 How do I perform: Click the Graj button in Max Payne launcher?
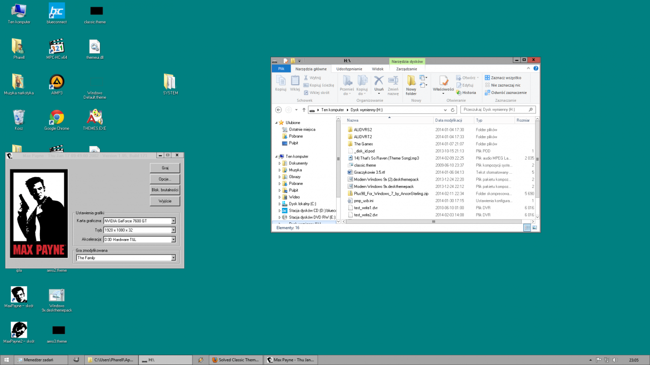click(x=165, y=168)
